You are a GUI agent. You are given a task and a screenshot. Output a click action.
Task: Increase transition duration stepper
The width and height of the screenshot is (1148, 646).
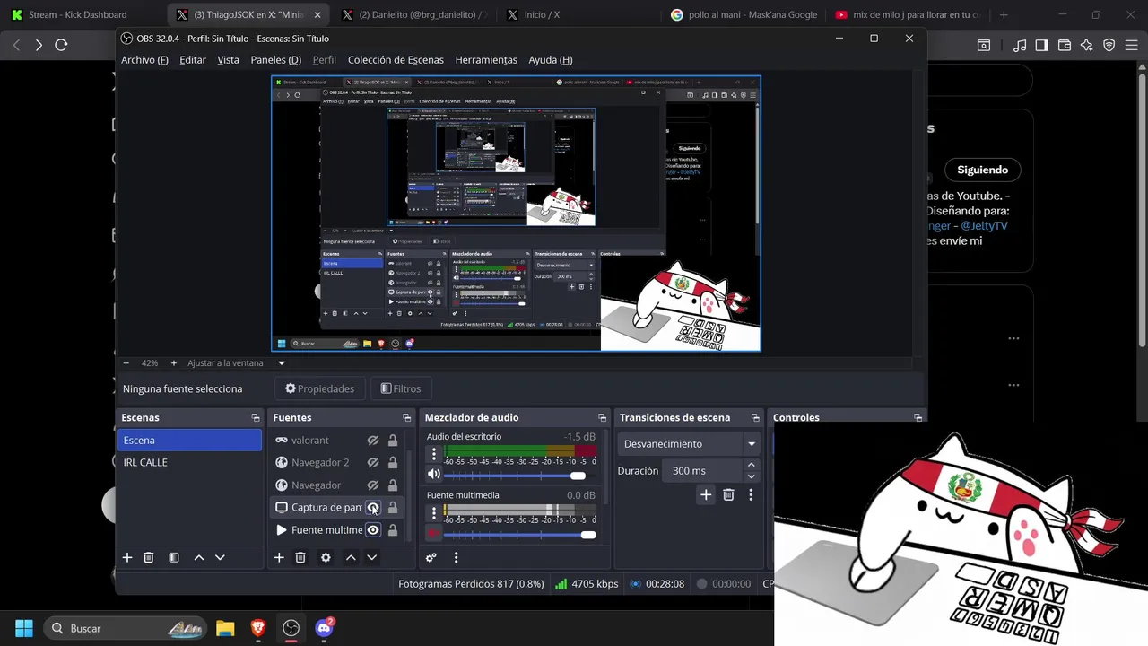[752, 465]
